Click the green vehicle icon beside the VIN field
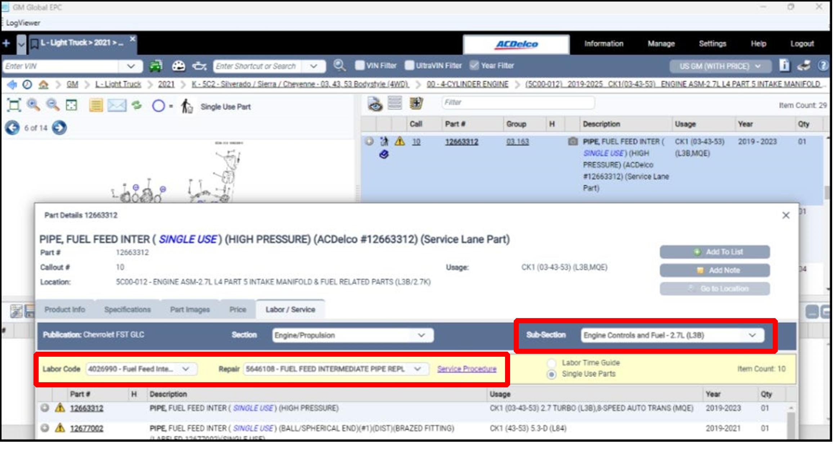 156,66
